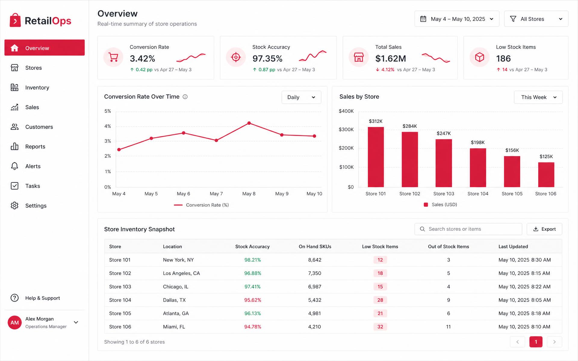Open the Inventory menu item

click(x=45, y=88)
